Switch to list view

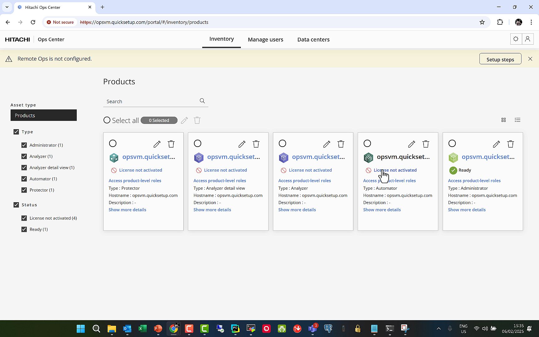click(517, 120)
